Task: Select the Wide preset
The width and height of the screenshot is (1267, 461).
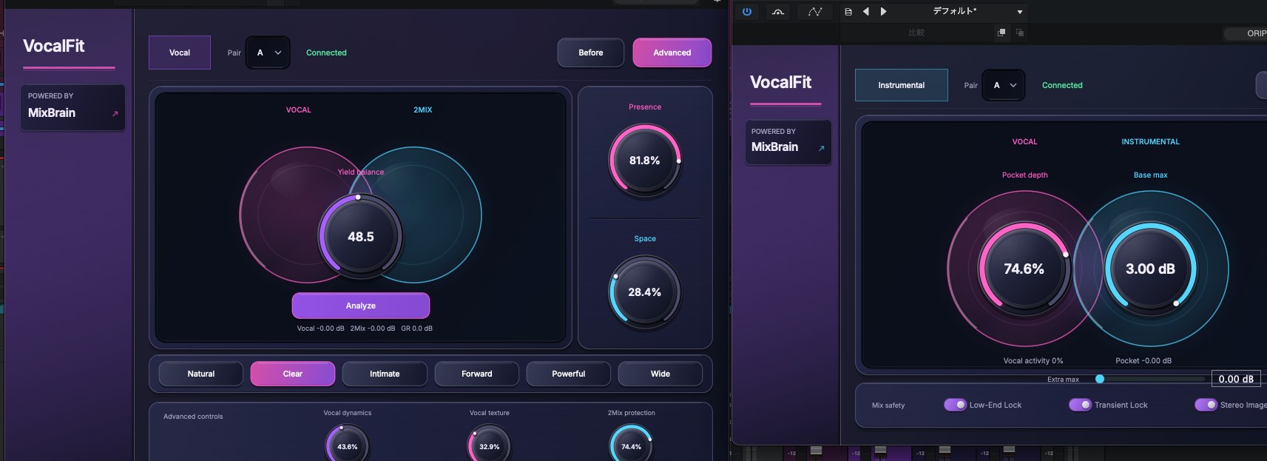Action: 660,374
